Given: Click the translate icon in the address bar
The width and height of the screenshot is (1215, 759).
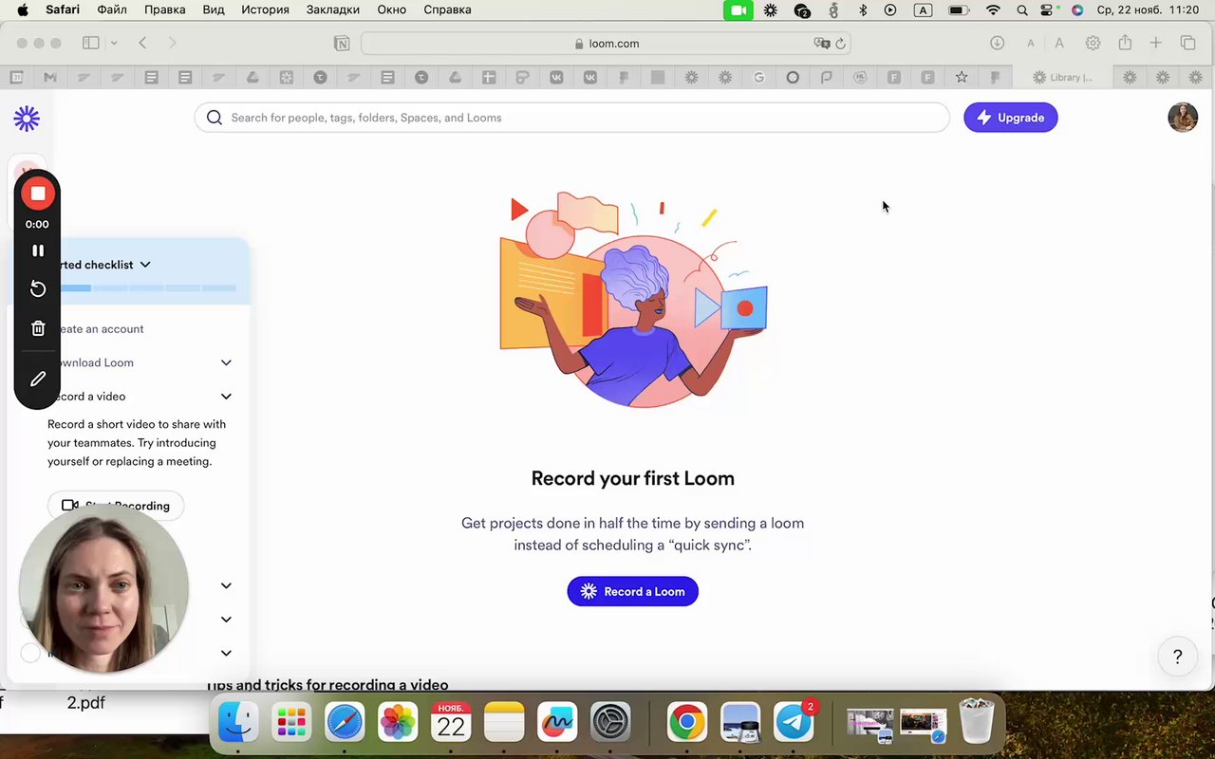Looking at the screenshot, I should pos(821,43).
